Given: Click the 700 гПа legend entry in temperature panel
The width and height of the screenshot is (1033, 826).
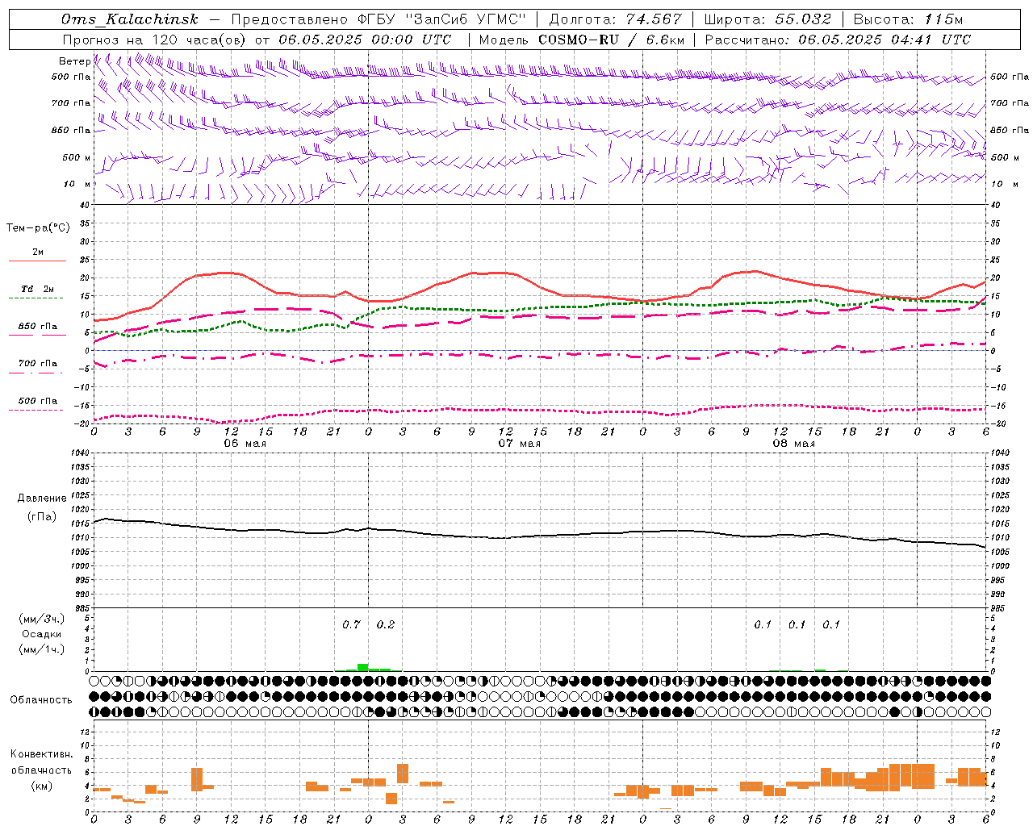Looking at the screenshot, I should tap(38, 363).
